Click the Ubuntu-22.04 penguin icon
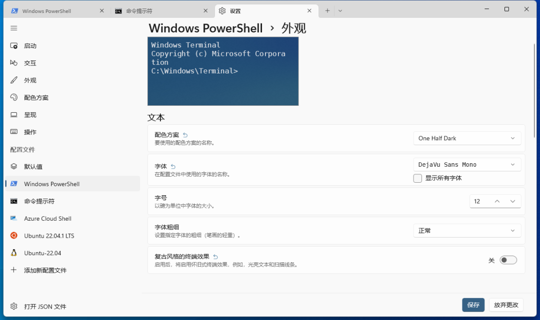The height and width of the screenshot is (320, 540). [x=14, y=253]
